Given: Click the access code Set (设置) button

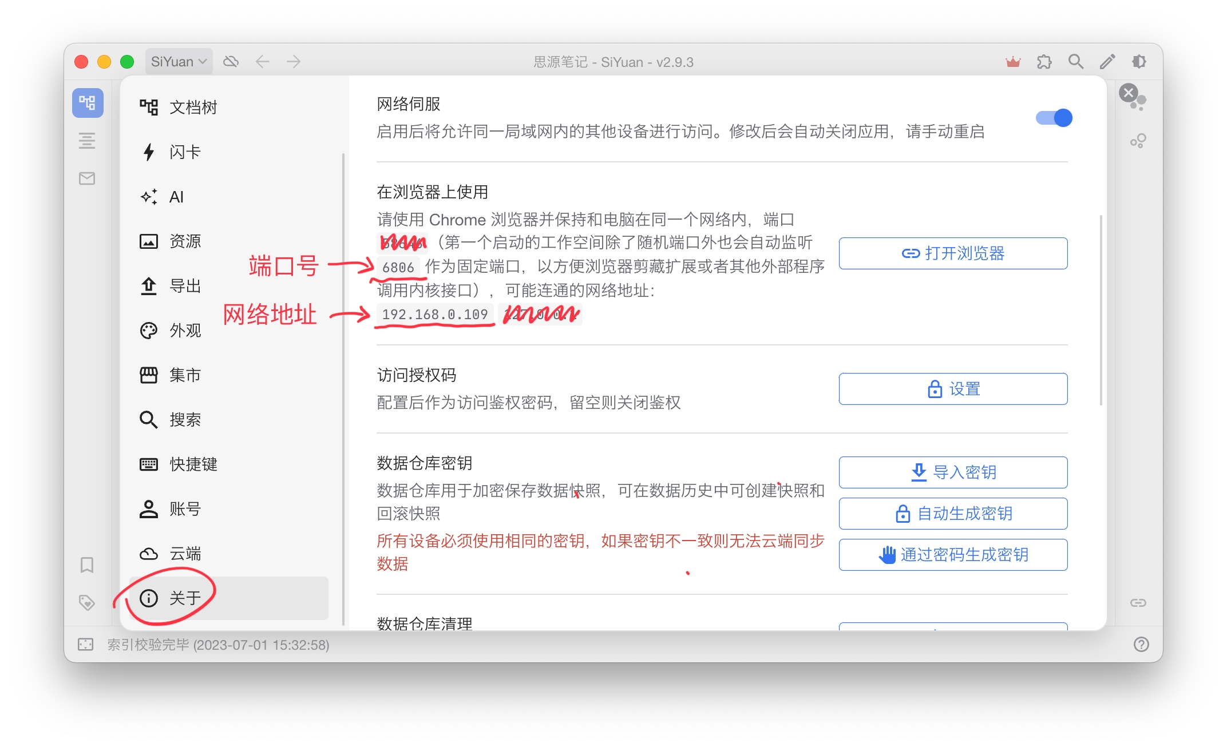Looking at the screenshot, I should (x=953, y=389).
